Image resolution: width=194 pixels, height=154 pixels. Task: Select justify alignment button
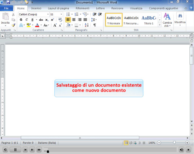(85, 20)
